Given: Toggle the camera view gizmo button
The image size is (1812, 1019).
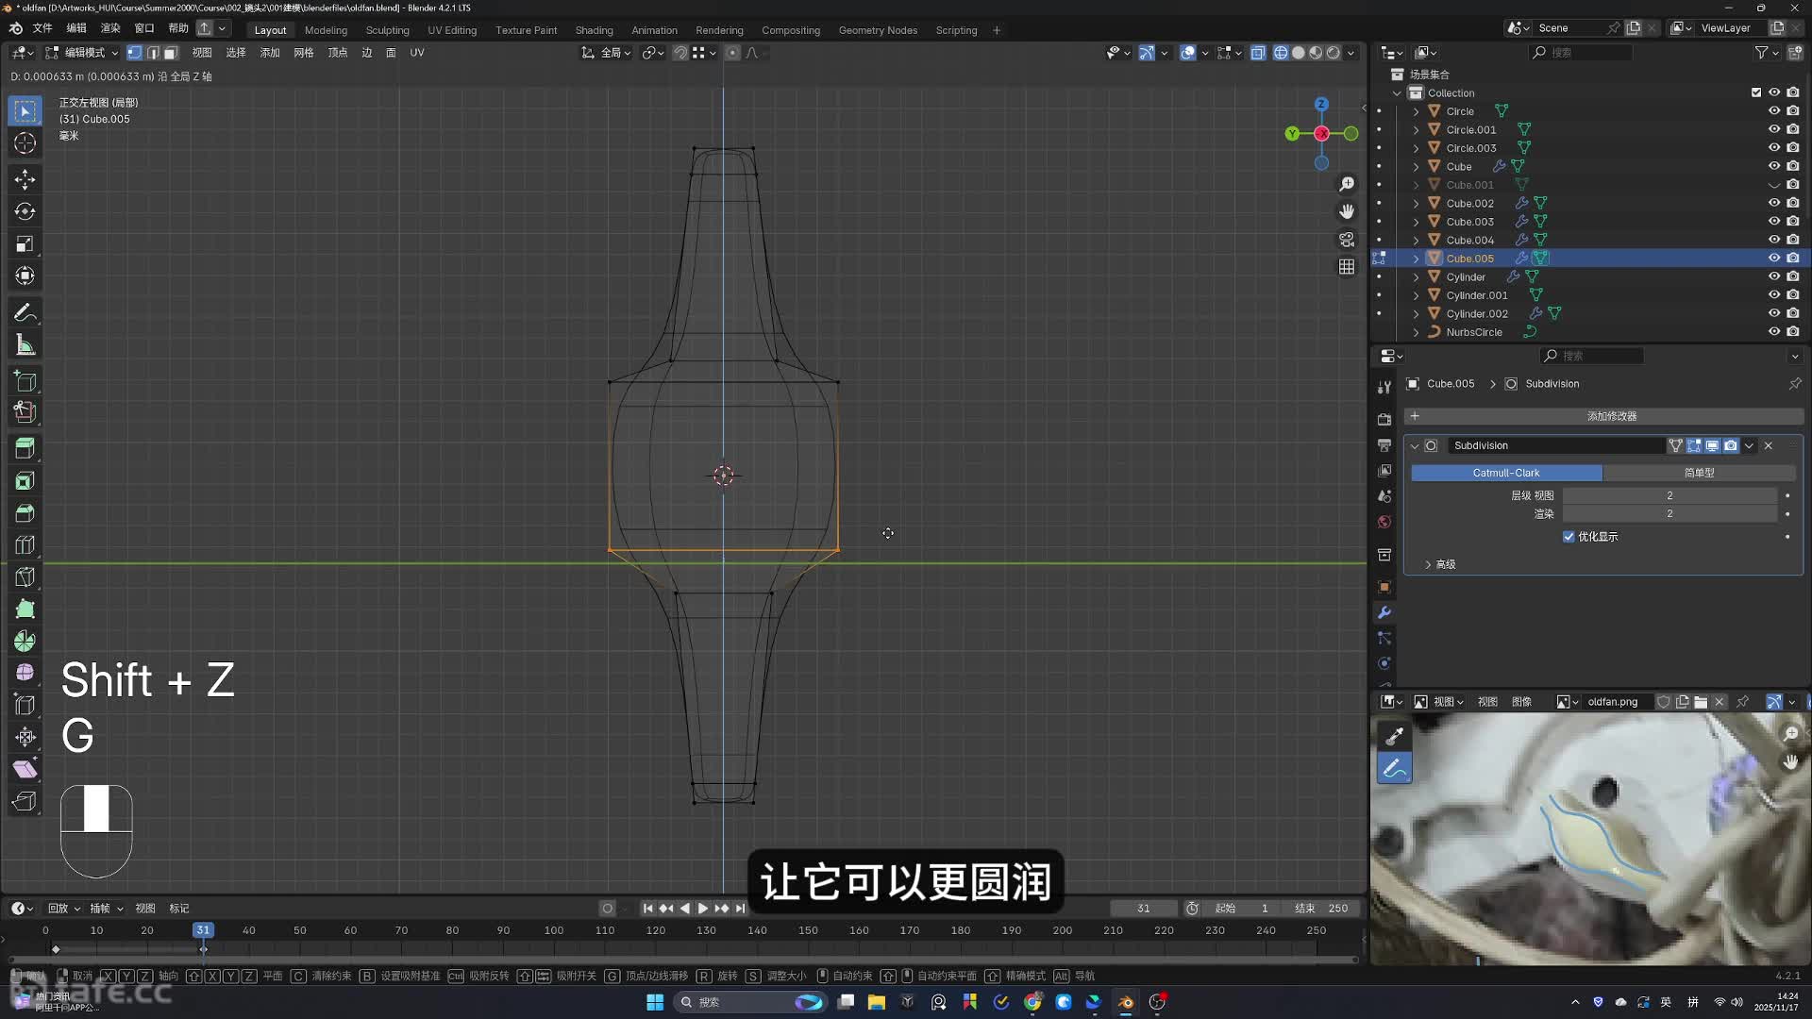Looking at the screenshot, I should pyautogui.click(x=1347, y=240).
